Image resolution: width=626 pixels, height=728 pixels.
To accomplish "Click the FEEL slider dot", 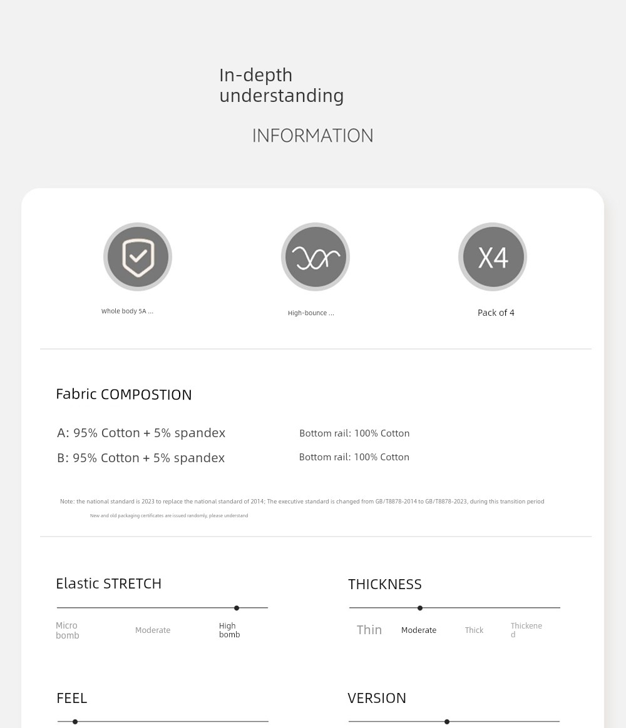I will point(75,722).
